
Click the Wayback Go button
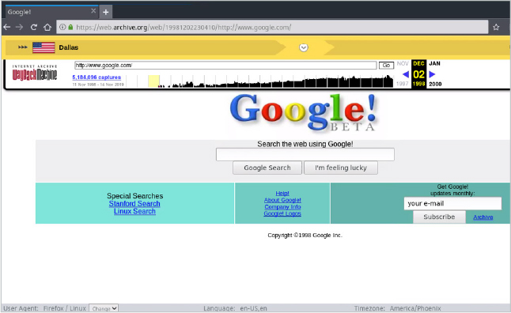point(386,65)
